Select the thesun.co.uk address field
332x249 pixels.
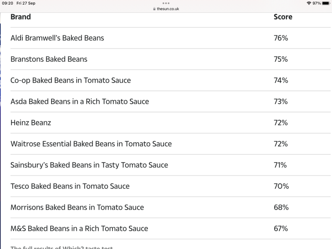click(167, 8)
